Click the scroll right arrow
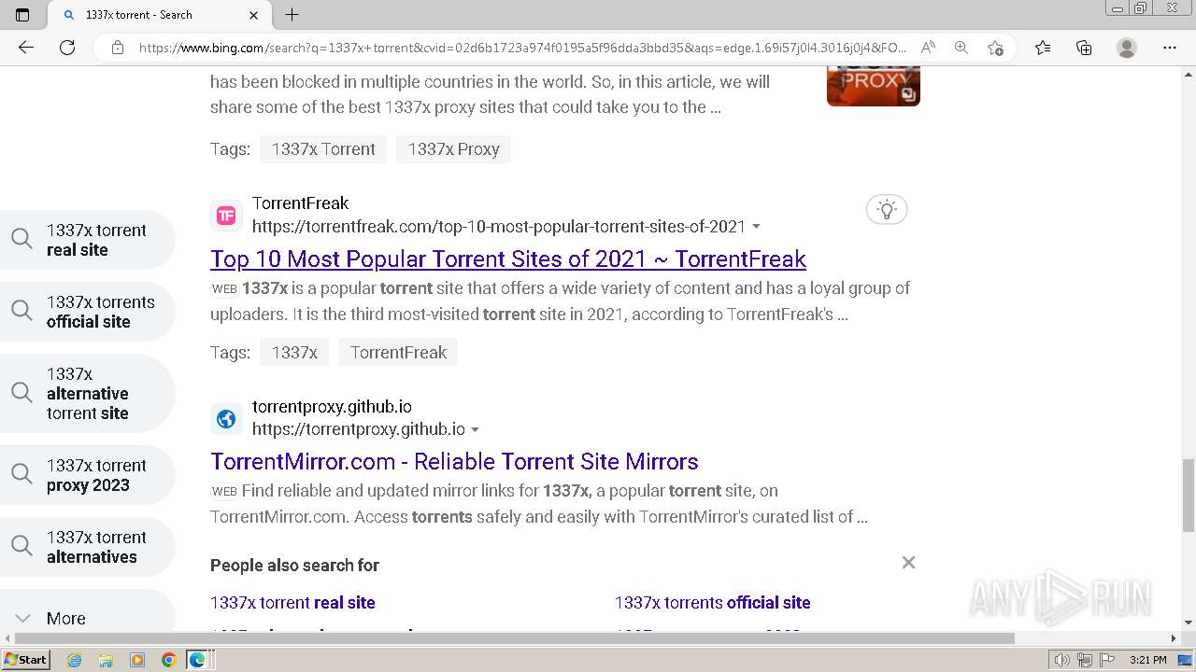The width and height of the screenshot is (1196, 672). (1175, 638)
